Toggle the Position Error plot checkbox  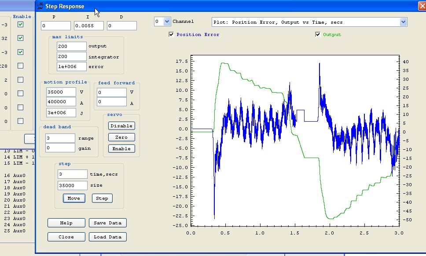click(x=172, y=35)
